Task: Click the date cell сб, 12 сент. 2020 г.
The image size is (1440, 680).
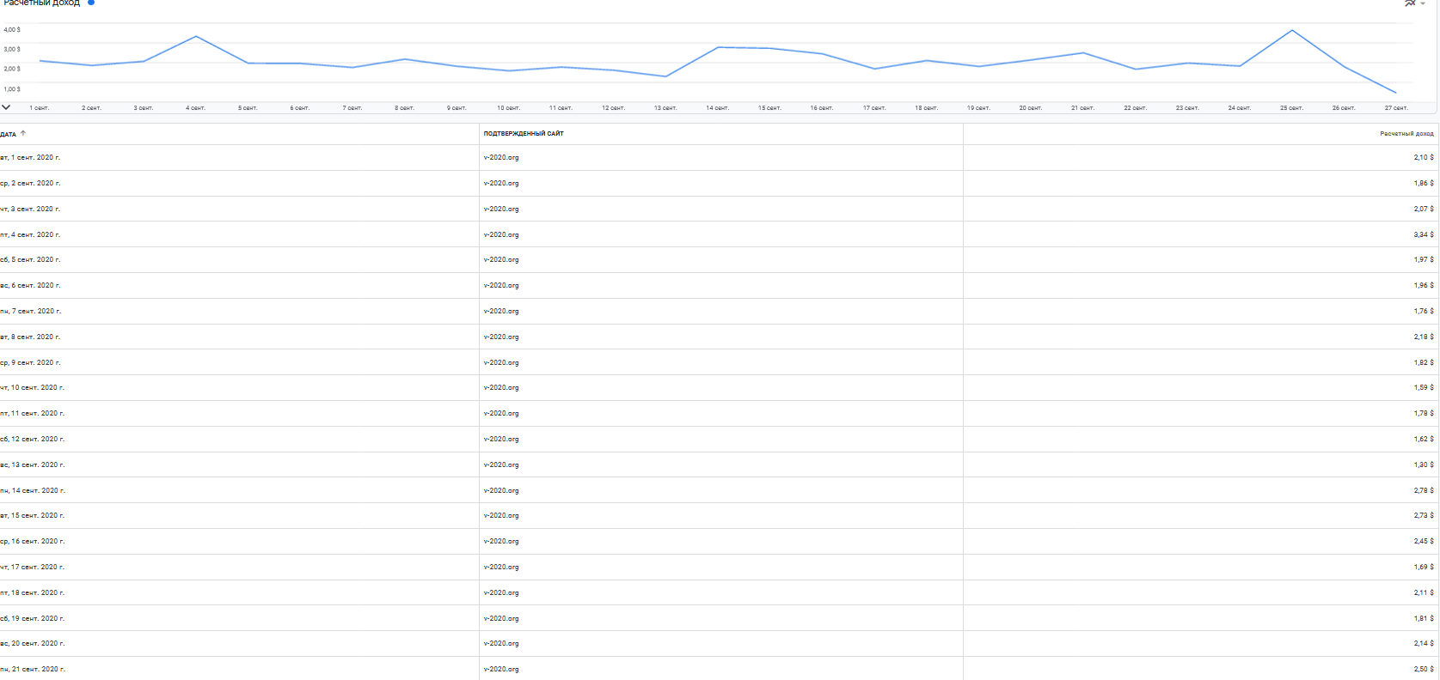Action: pyautogui.click(x=32, y=440)
